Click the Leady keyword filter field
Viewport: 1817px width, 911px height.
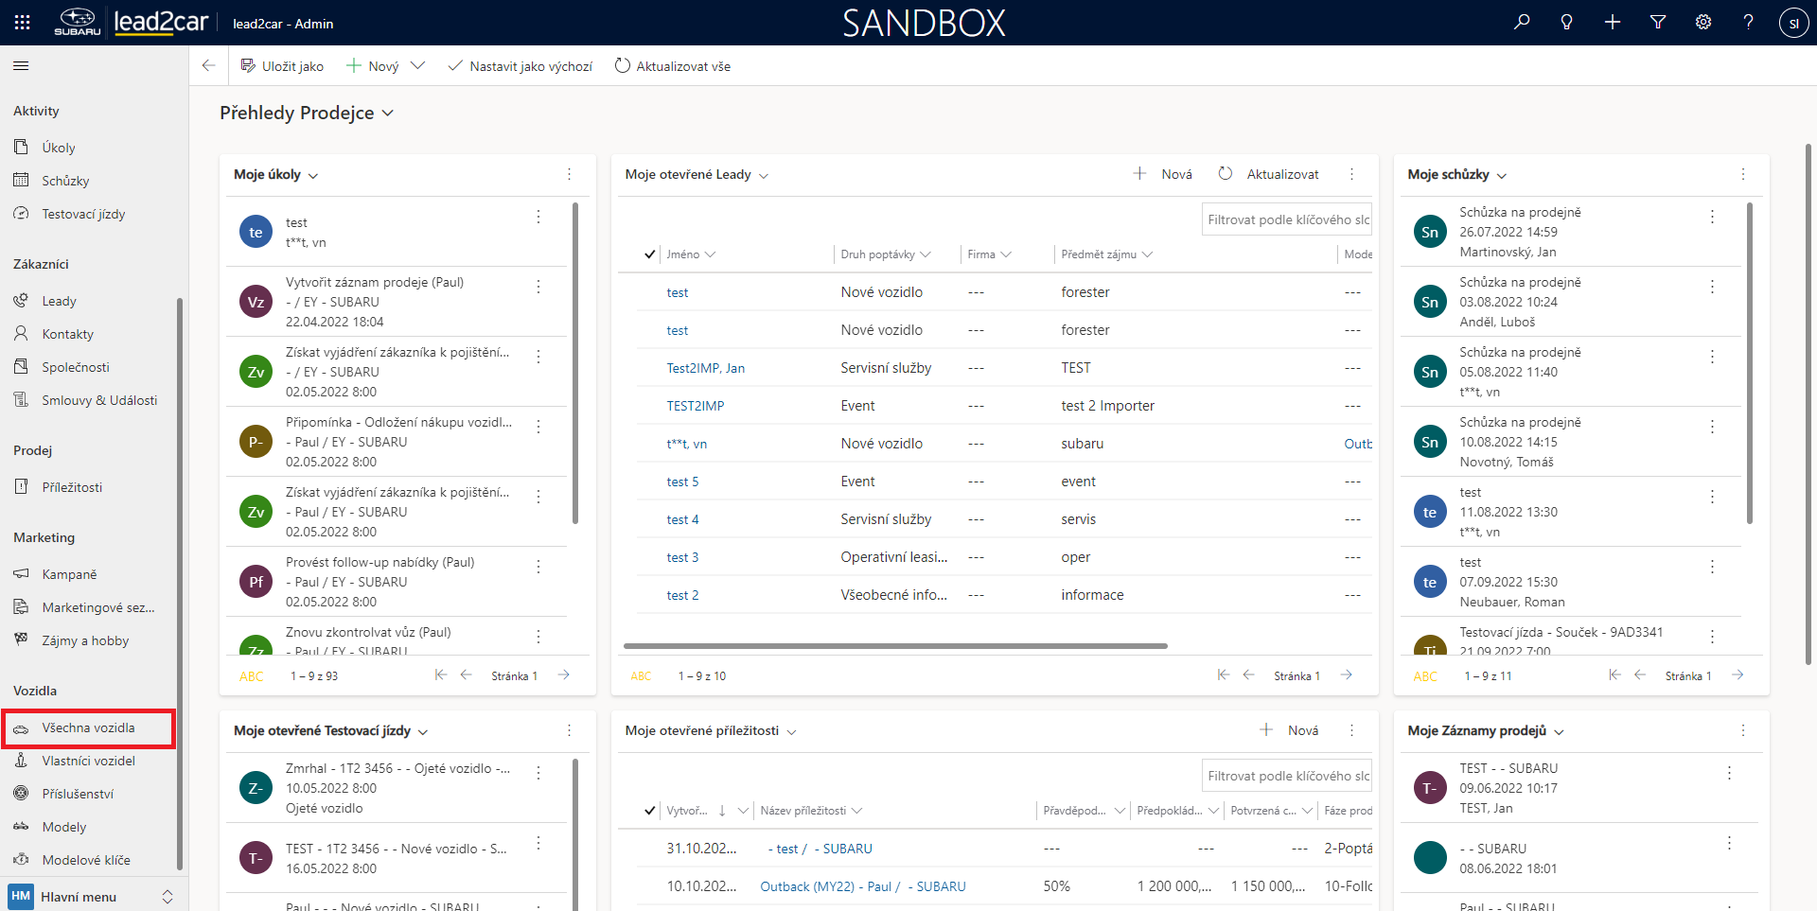1287,219
